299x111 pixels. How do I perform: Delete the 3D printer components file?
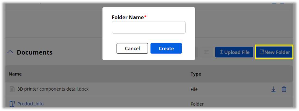tap(284, 89)
